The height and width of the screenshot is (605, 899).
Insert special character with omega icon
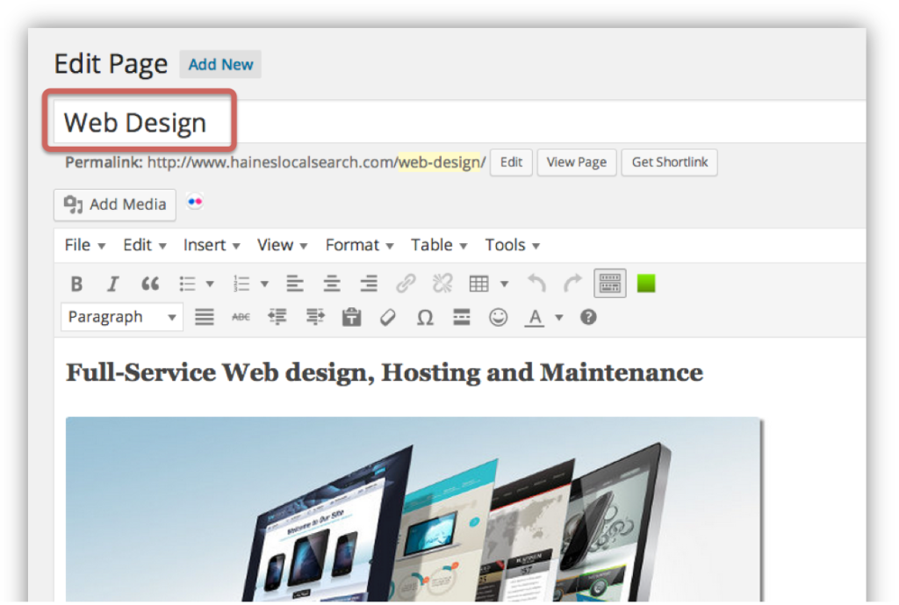tap(425, 317)
